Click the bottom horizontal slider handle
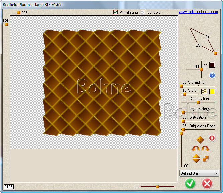223x193 pixels. pos(157,187)
